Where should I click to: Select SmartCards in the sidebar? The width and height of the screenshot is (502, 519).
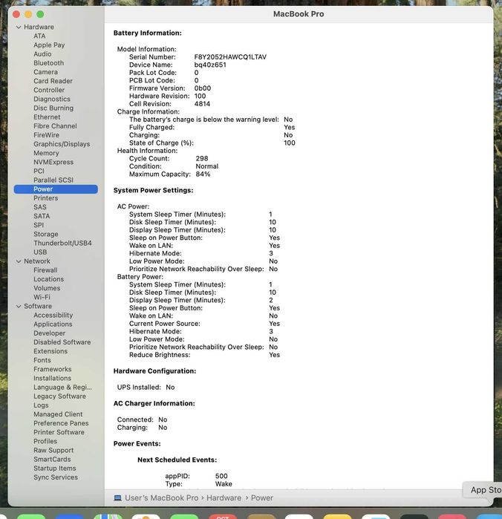coord(52,460)
